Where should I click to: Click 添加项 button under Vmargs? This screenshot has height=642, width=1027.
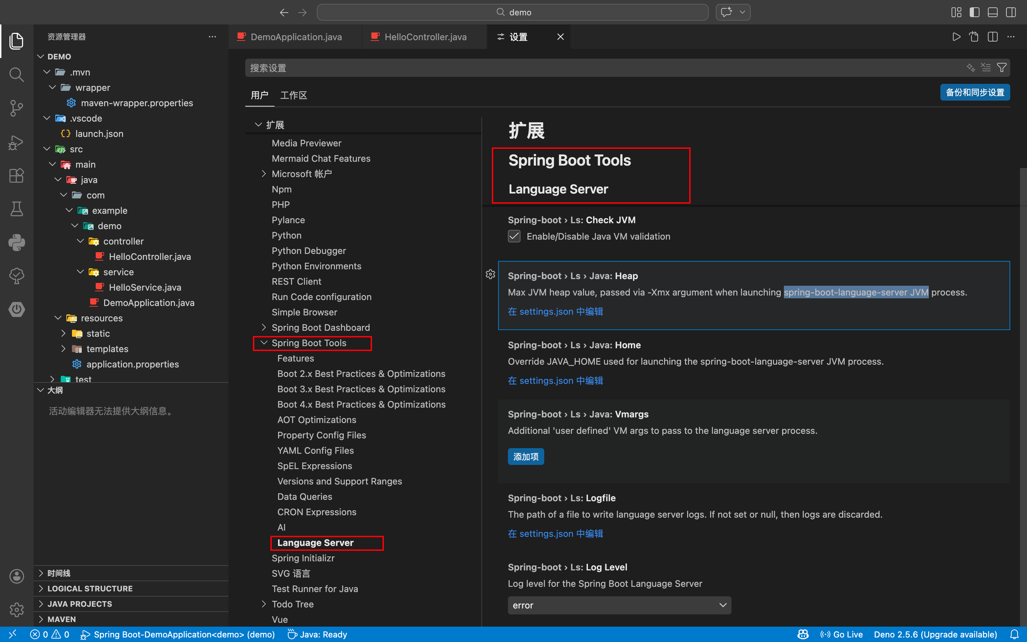click(x=526, y=457)
